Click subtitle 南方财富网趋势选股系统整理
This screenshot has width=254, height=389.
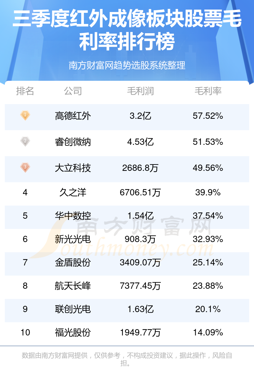pos(127,65)
